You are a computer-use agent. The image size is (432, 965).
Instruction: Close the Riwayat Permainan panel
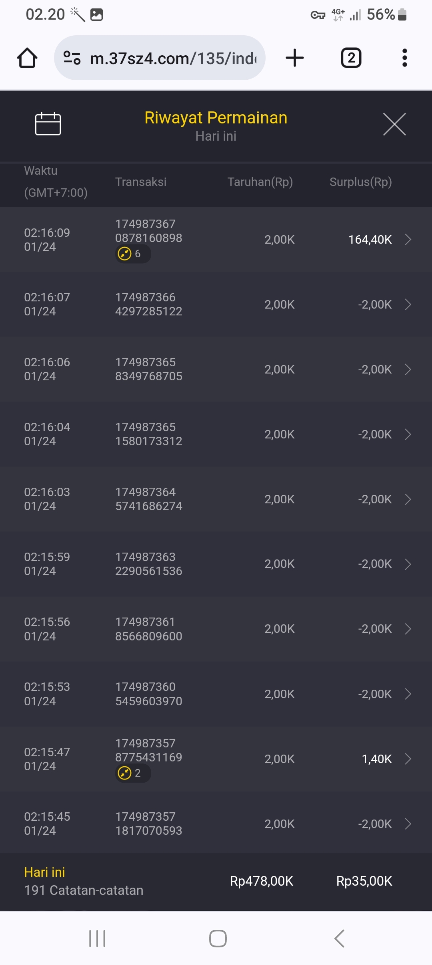[394, 124]
